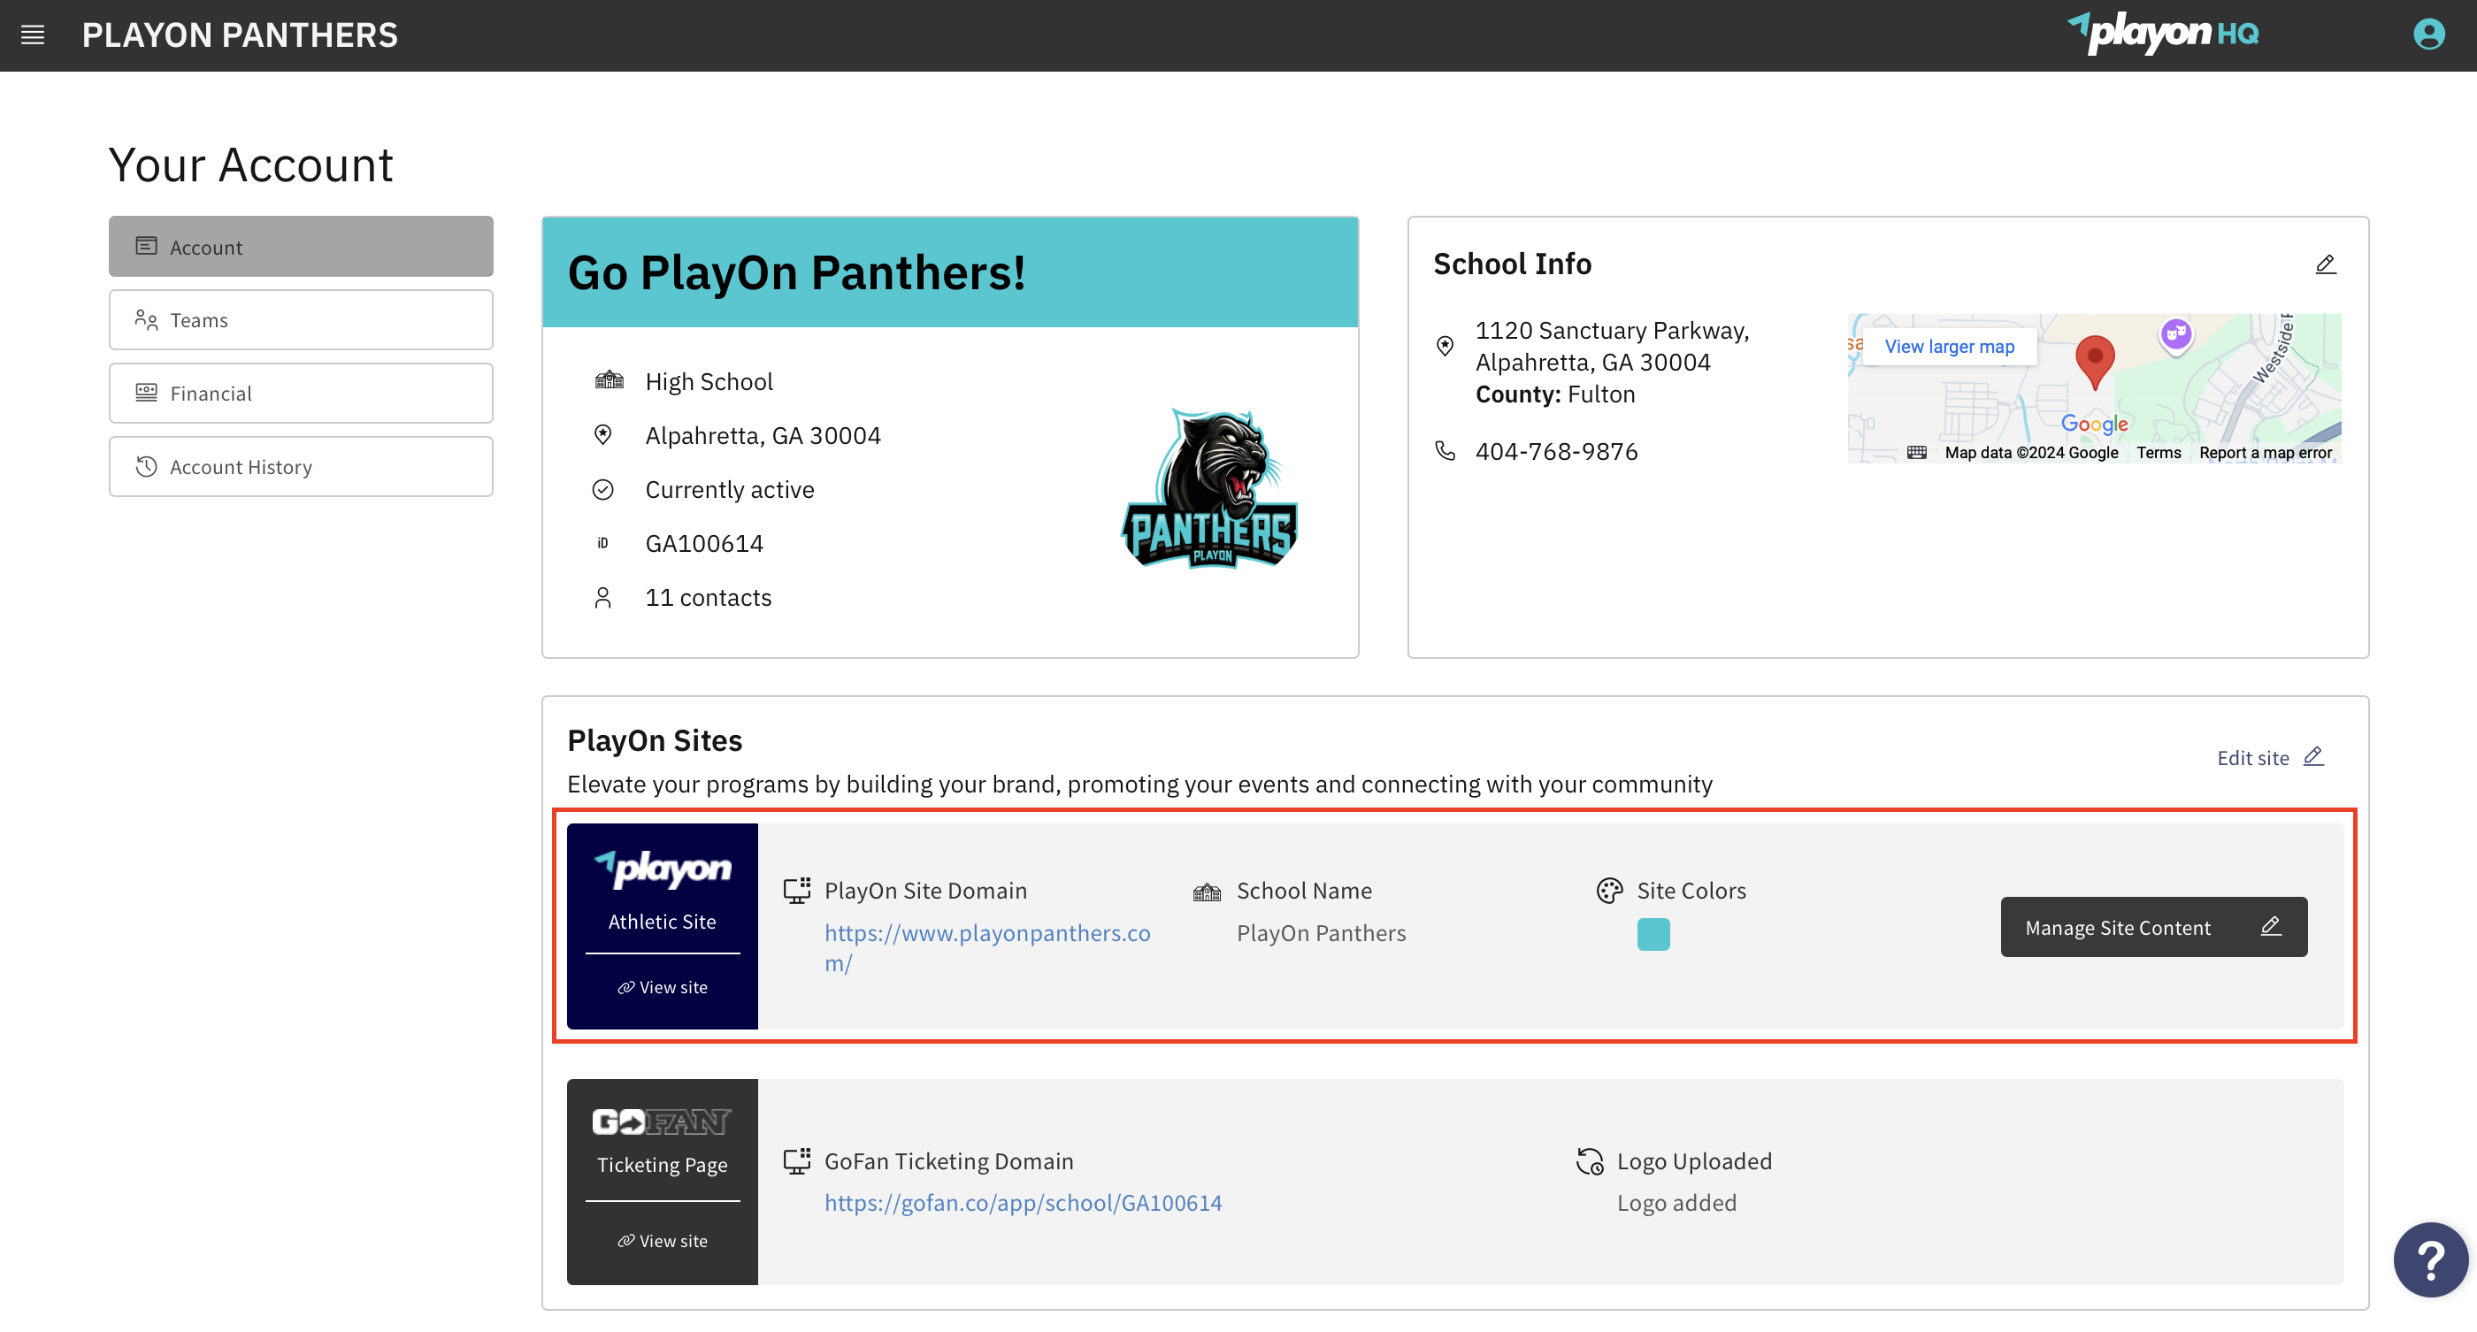Click the monitor icon by GoFan Ticketing Domain
2477x1332 pixels.
point(797,1161)
